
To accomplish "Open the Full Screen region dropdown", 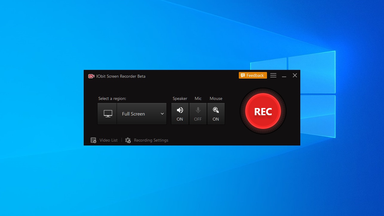I will (142, 114).
